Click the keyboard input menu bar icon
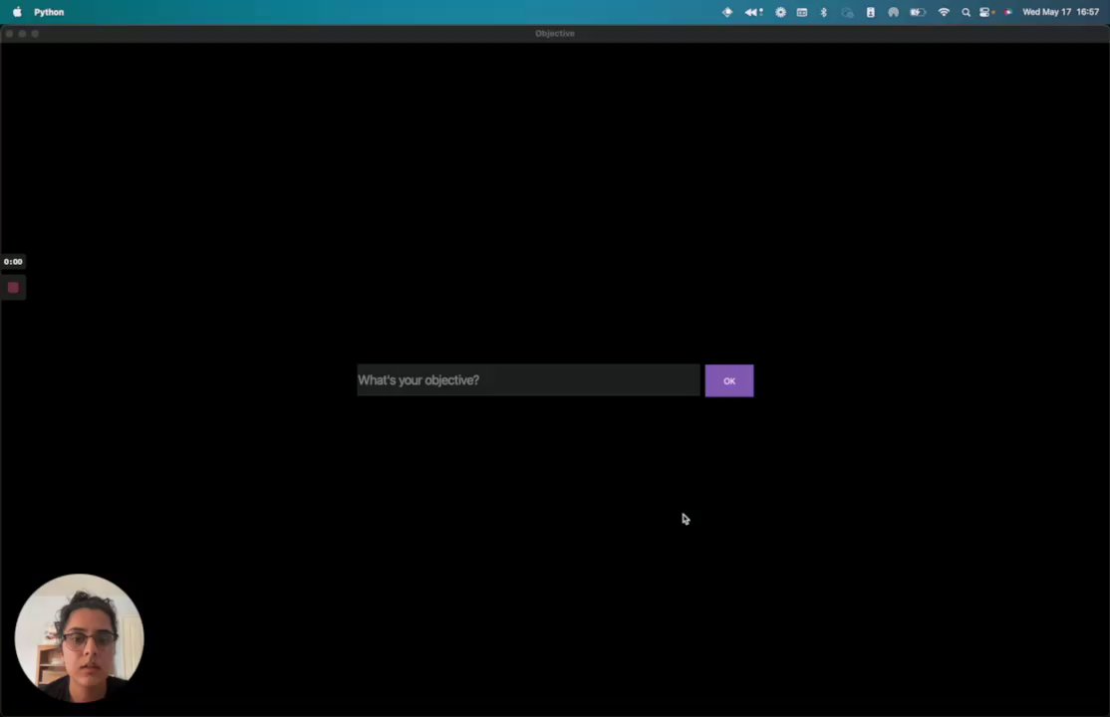This screenshot has height=717, width=1110. coord(802,12)
